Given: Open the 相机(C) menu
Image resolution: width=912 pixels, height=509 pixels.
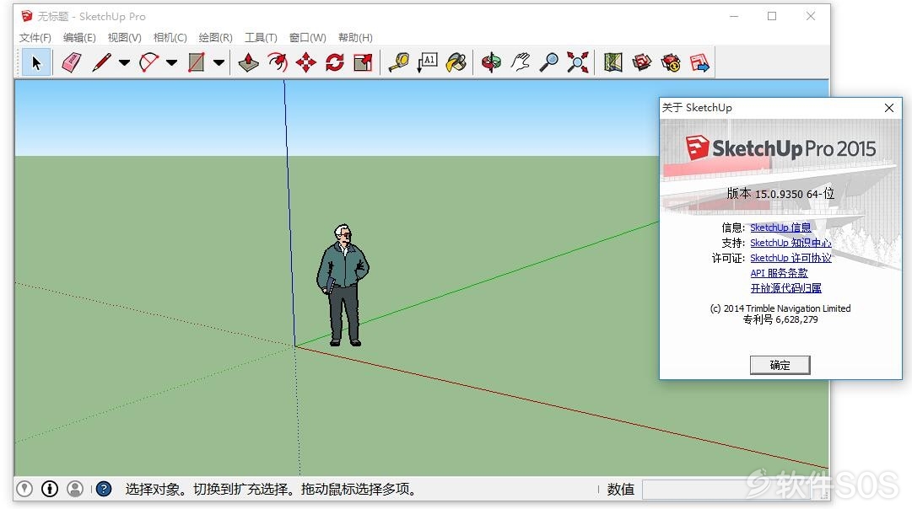Looking at the screenshot, I should (170, 38).
